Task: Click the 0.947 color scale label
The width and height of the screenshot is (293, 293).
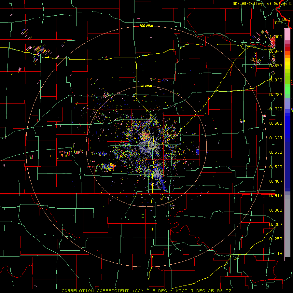Action: pos(276,51)
